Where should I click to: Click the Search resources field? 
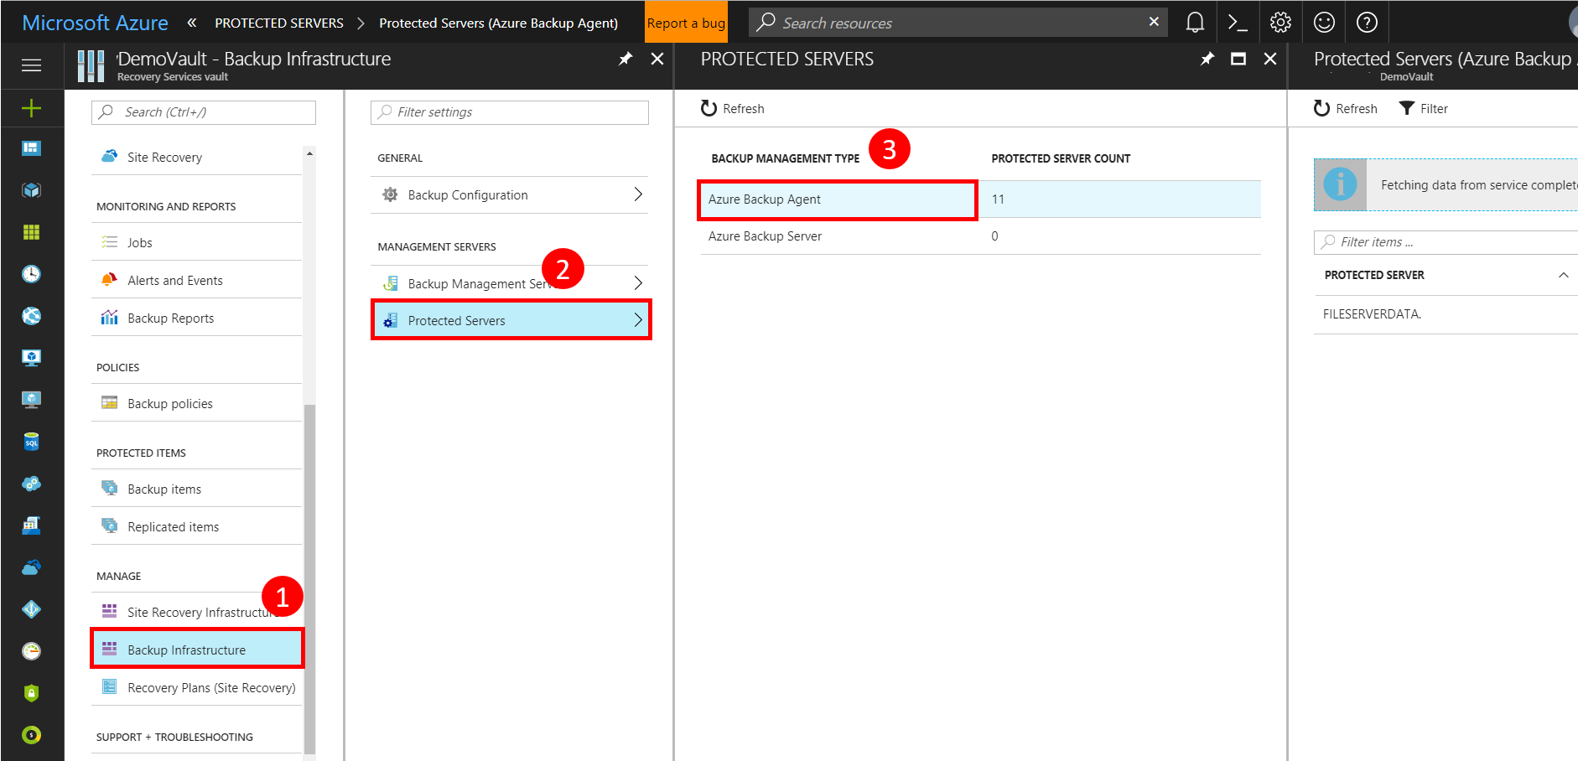point(958,23)
